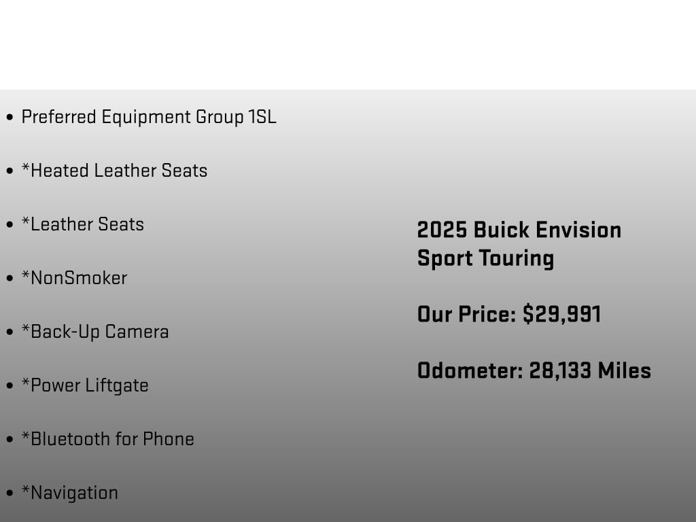The width and height of the screenshot is (696, 522).
Task: Click the Preferred Equipment Group 1SL text
Action: pos(149,117)
